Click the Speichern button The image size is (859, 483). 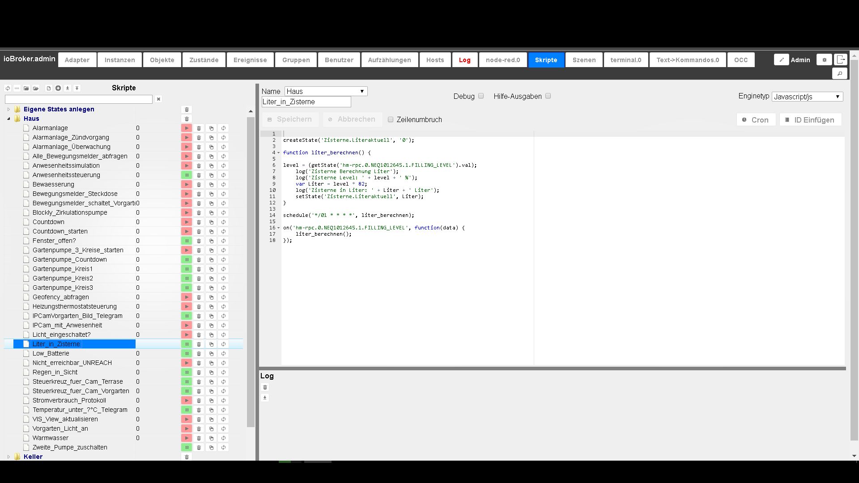289,119
